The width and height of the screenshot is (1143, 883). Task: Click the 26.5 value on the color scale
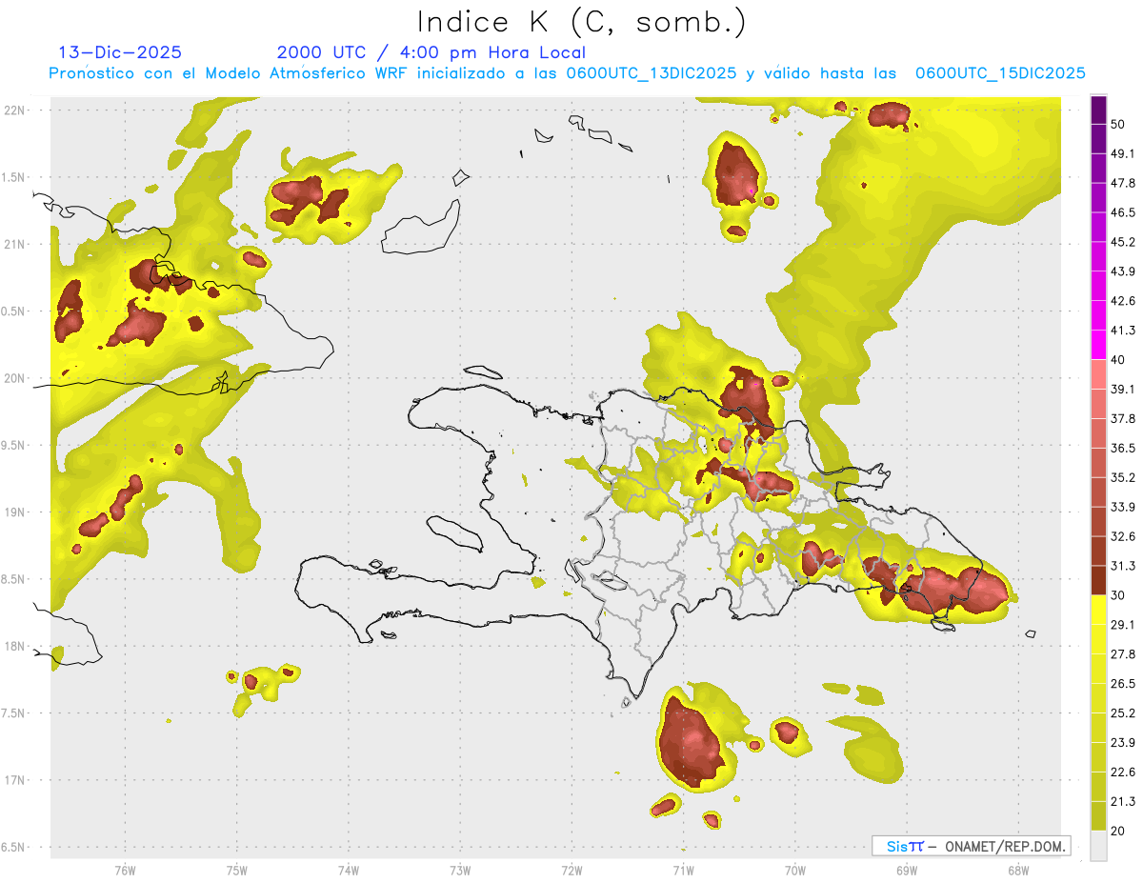1123,684
